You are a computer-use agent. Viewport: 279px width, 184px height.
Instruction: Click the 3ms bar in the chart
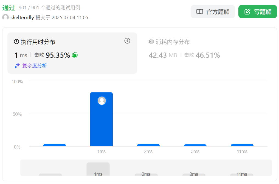[x=195, y=145]
